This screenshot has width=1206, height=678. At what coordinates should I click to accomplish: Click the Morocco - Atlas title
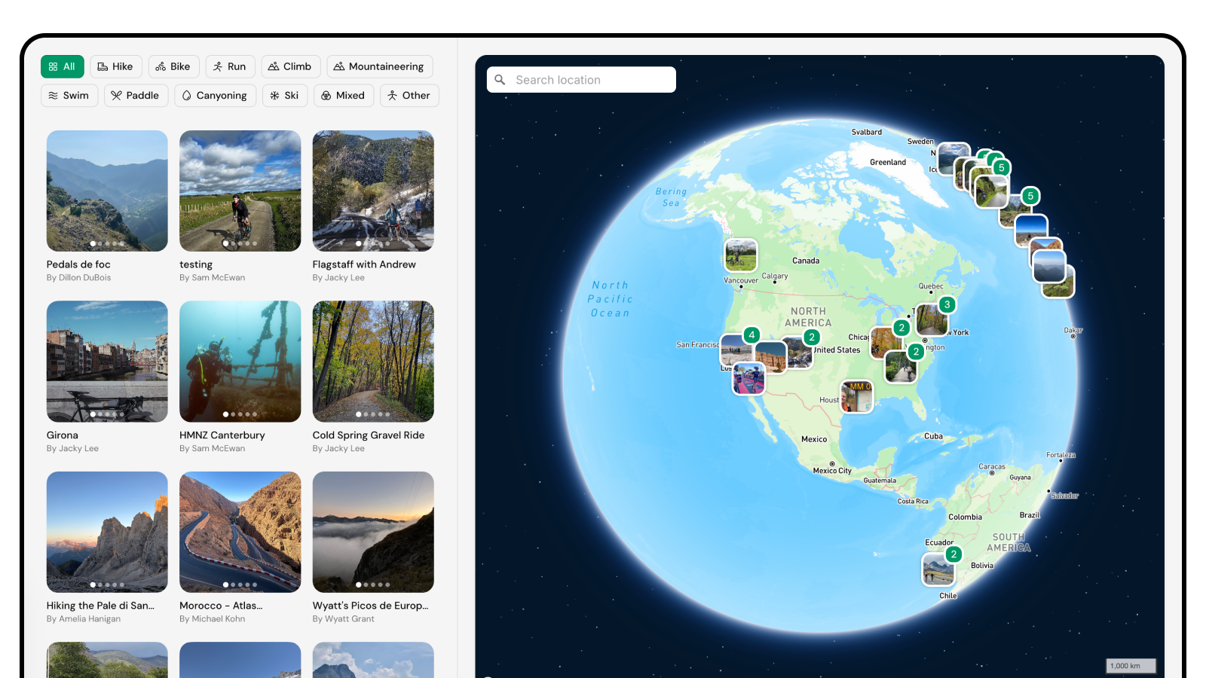[221, 606]
